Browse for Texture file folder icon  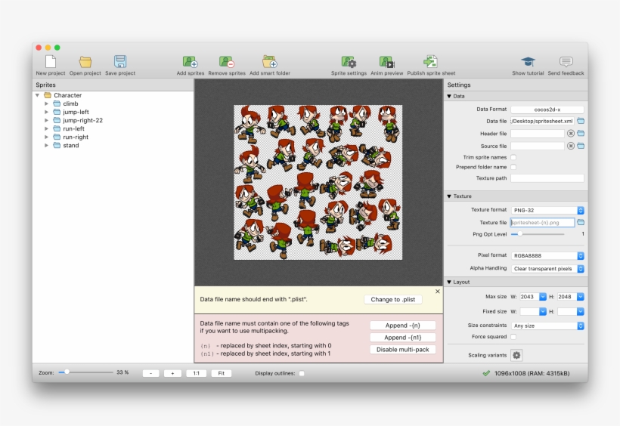581,223
